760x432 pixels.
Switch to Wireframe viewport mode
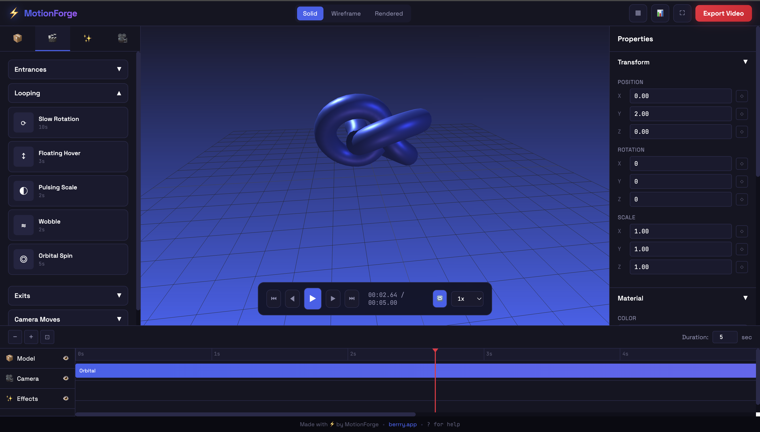[346, 13]
